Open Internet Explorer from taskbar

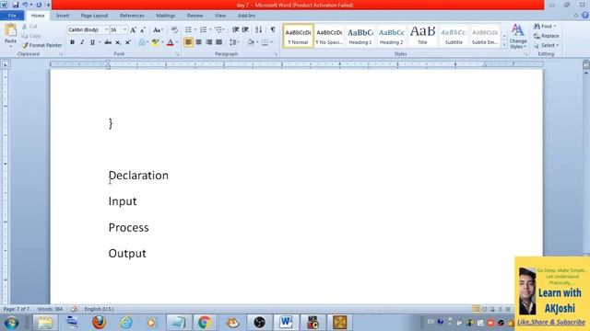click(125, 323)
